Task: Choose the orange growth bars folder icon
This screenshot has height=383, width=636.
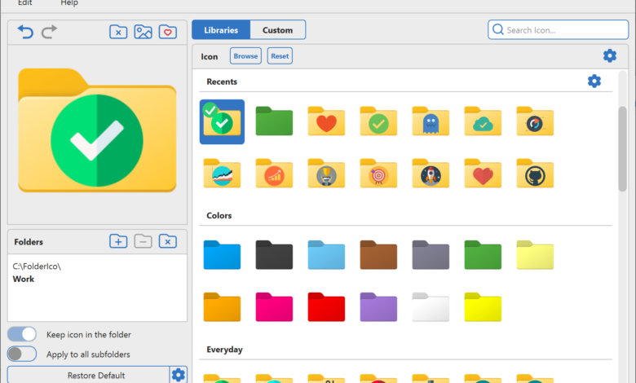Action: [x=274, y=173]
